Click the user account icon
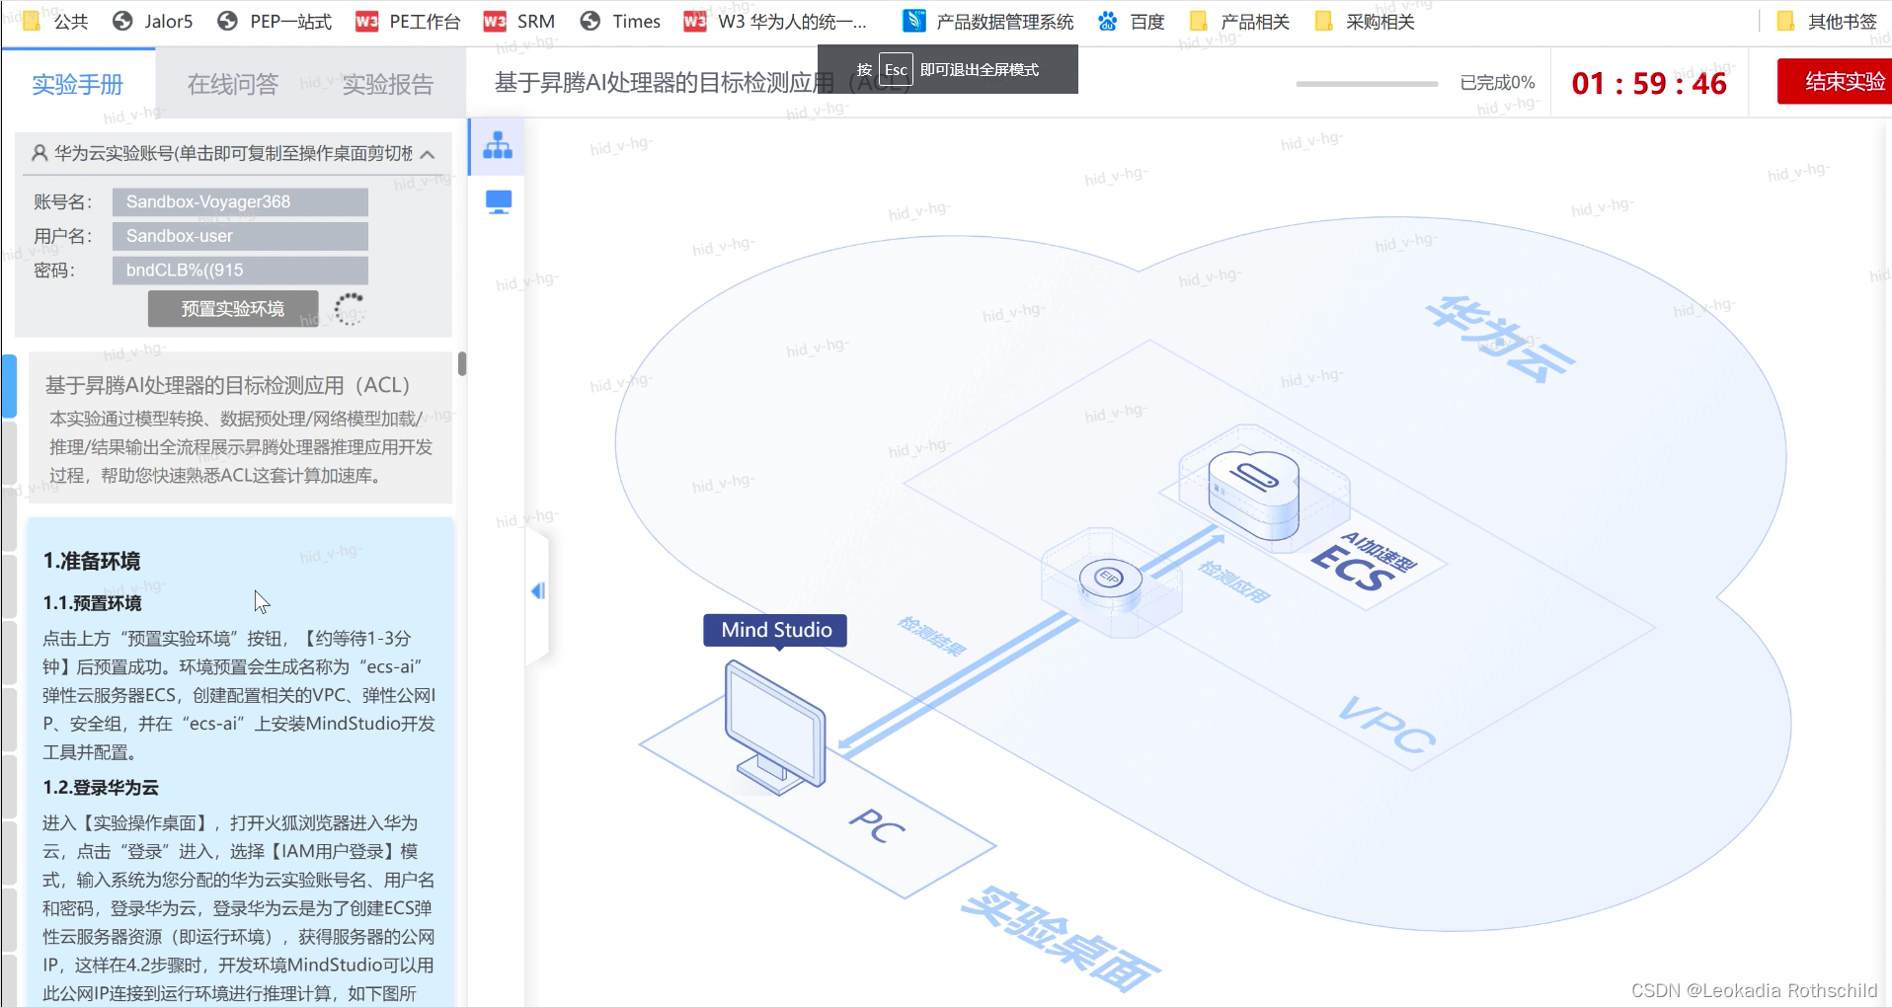 tap(39, 153)
